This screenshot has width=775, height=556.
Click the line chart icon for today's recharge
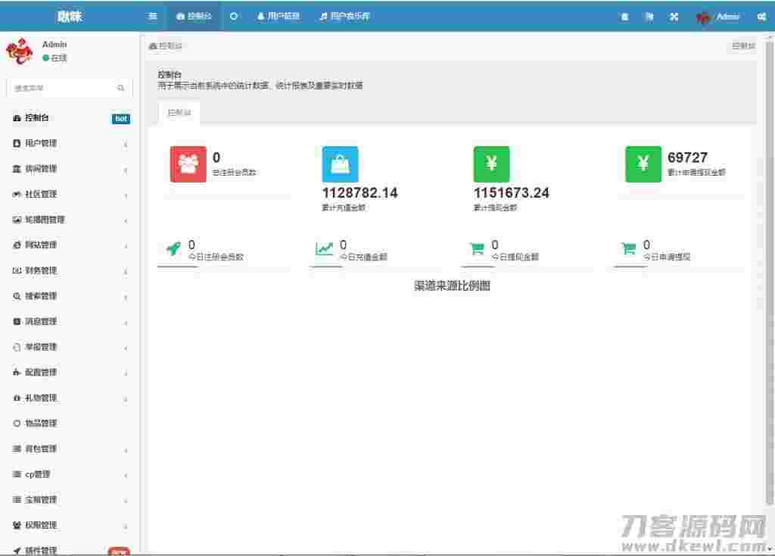[x=325, y=249]
